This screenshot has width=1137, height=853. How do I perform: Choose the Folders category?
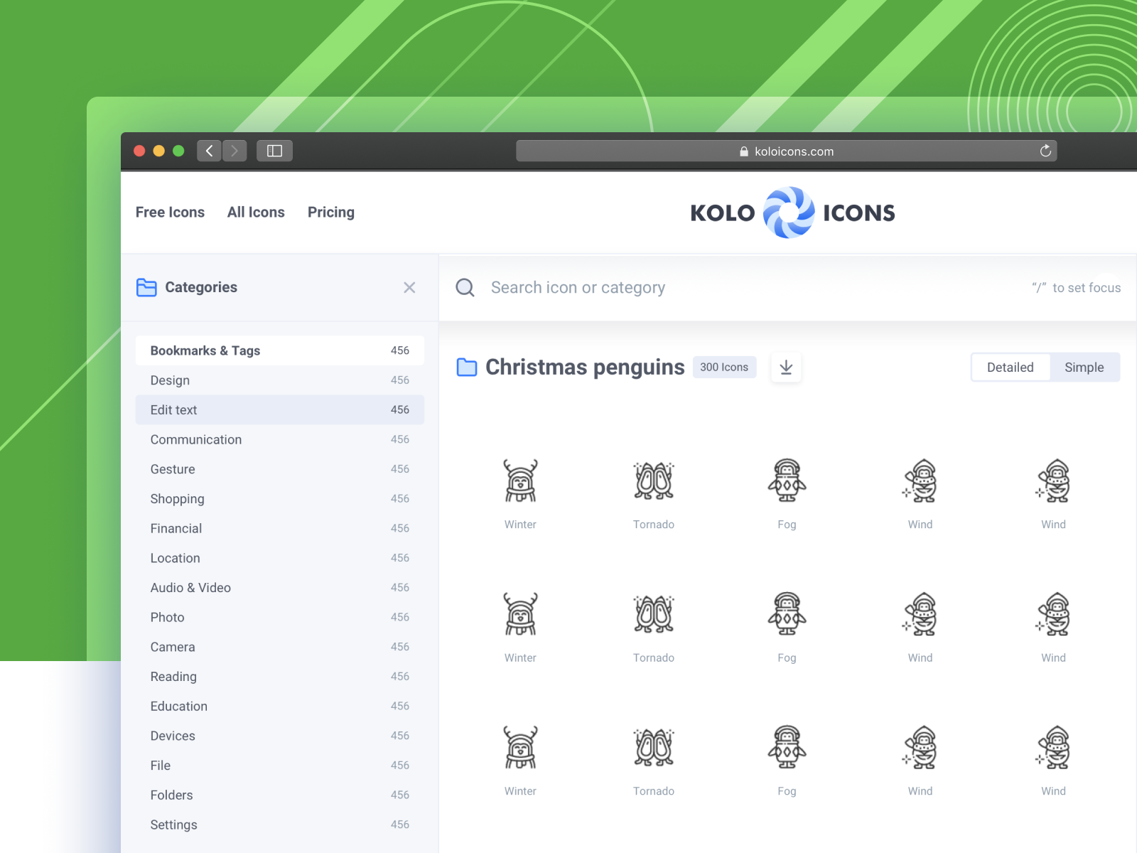[280, 795]
